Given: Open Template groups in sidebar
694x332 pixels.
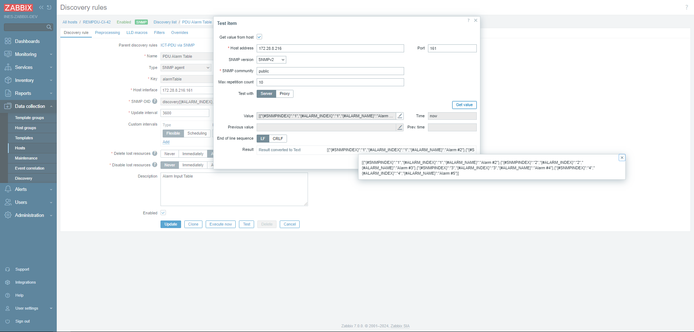Looking at the screenshot, I should click(x=29, y=118).
